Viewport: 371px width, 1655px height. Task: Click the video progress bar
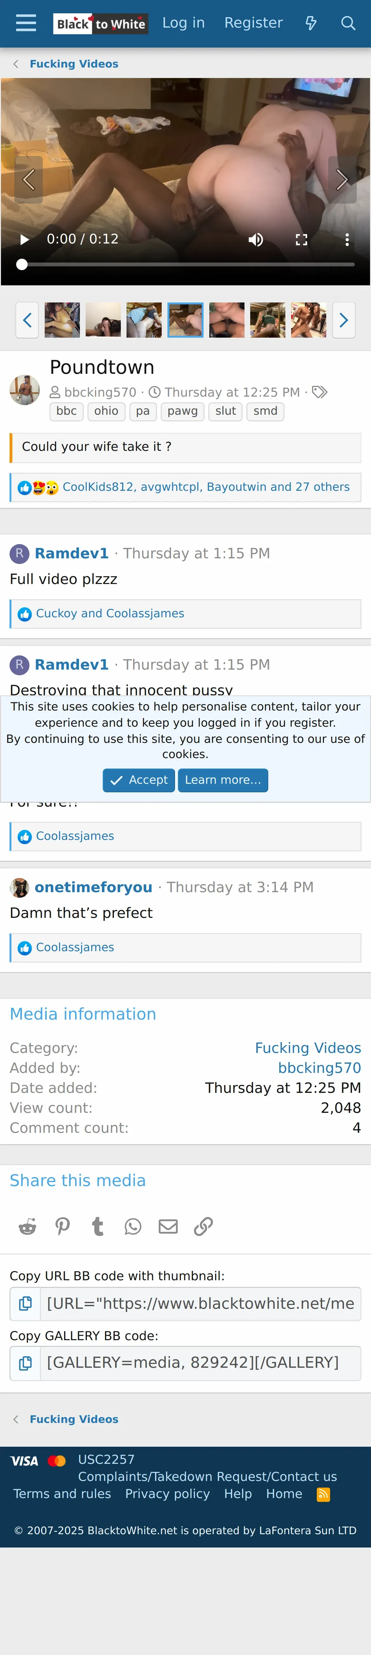click(x=186, y=264)
